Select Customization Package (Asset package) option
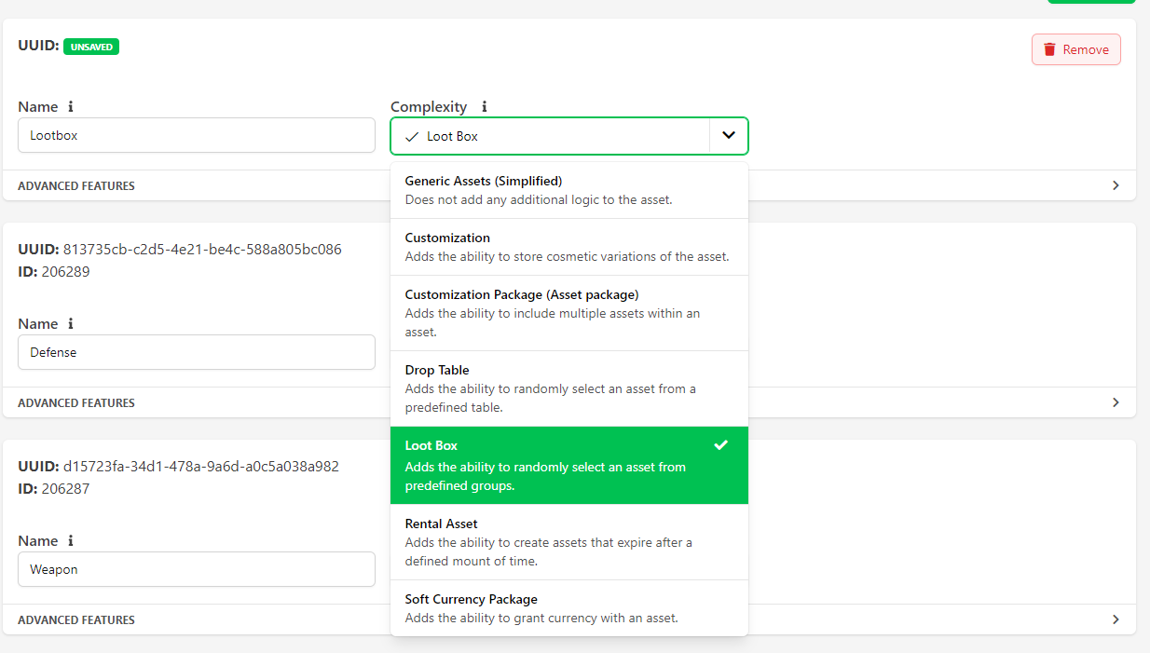The image size is (1150, 653). [x=568, y=313]
